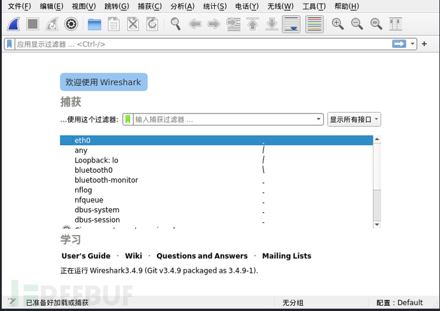Open Questions and Answers link
This screenshot has width=440, height=311.
(202, 256)
